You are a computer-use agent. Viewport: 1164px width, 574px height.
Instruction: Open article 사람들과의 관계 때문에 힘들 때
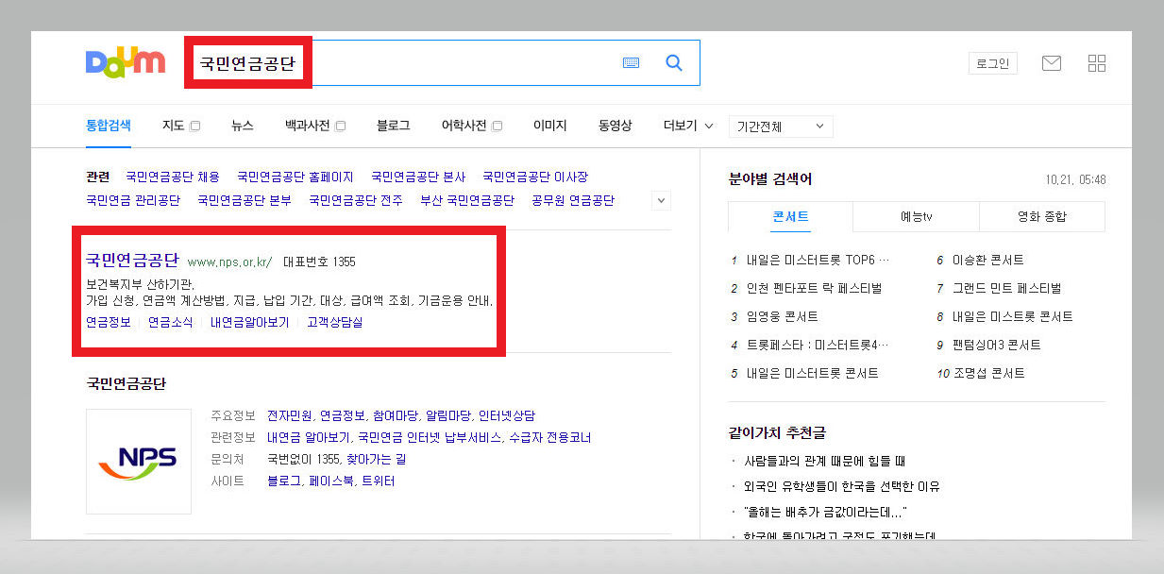825,461
